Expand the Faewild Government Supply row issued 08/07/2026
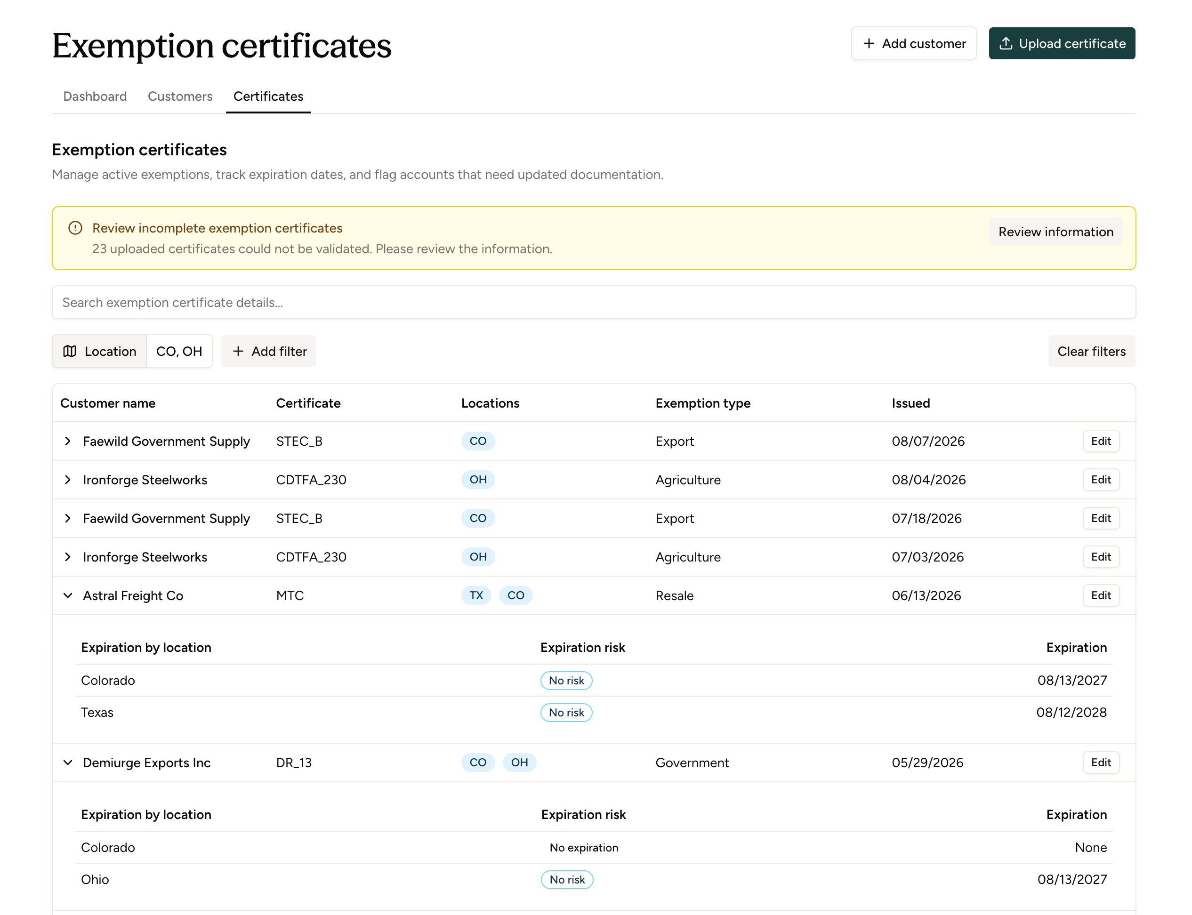Screen dimensions: 1192x915 click(67, 441)
